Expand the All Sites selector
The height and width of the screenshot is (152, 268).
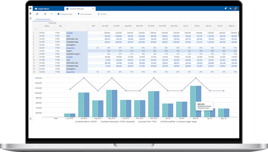tap(102, 14)
